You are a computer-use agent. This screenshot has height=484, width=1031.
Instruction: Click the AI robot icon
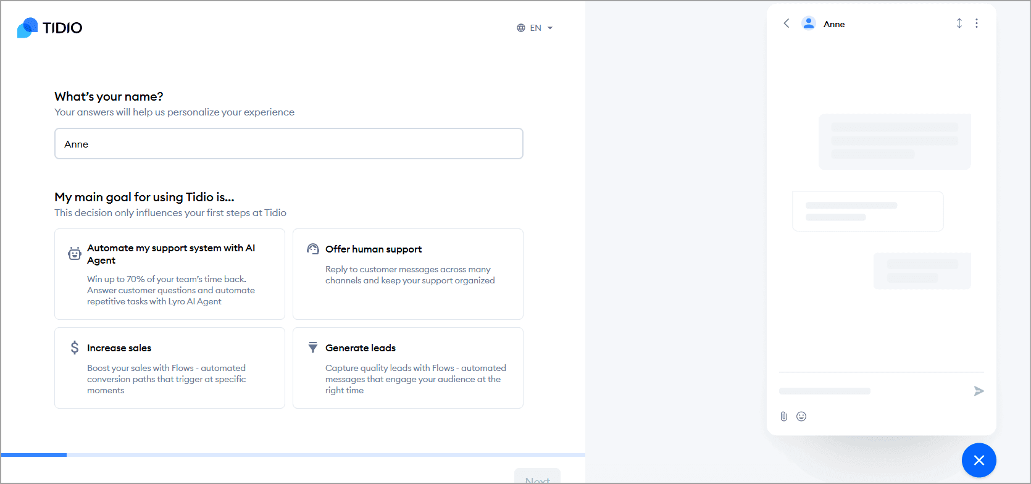coord(75,254)
